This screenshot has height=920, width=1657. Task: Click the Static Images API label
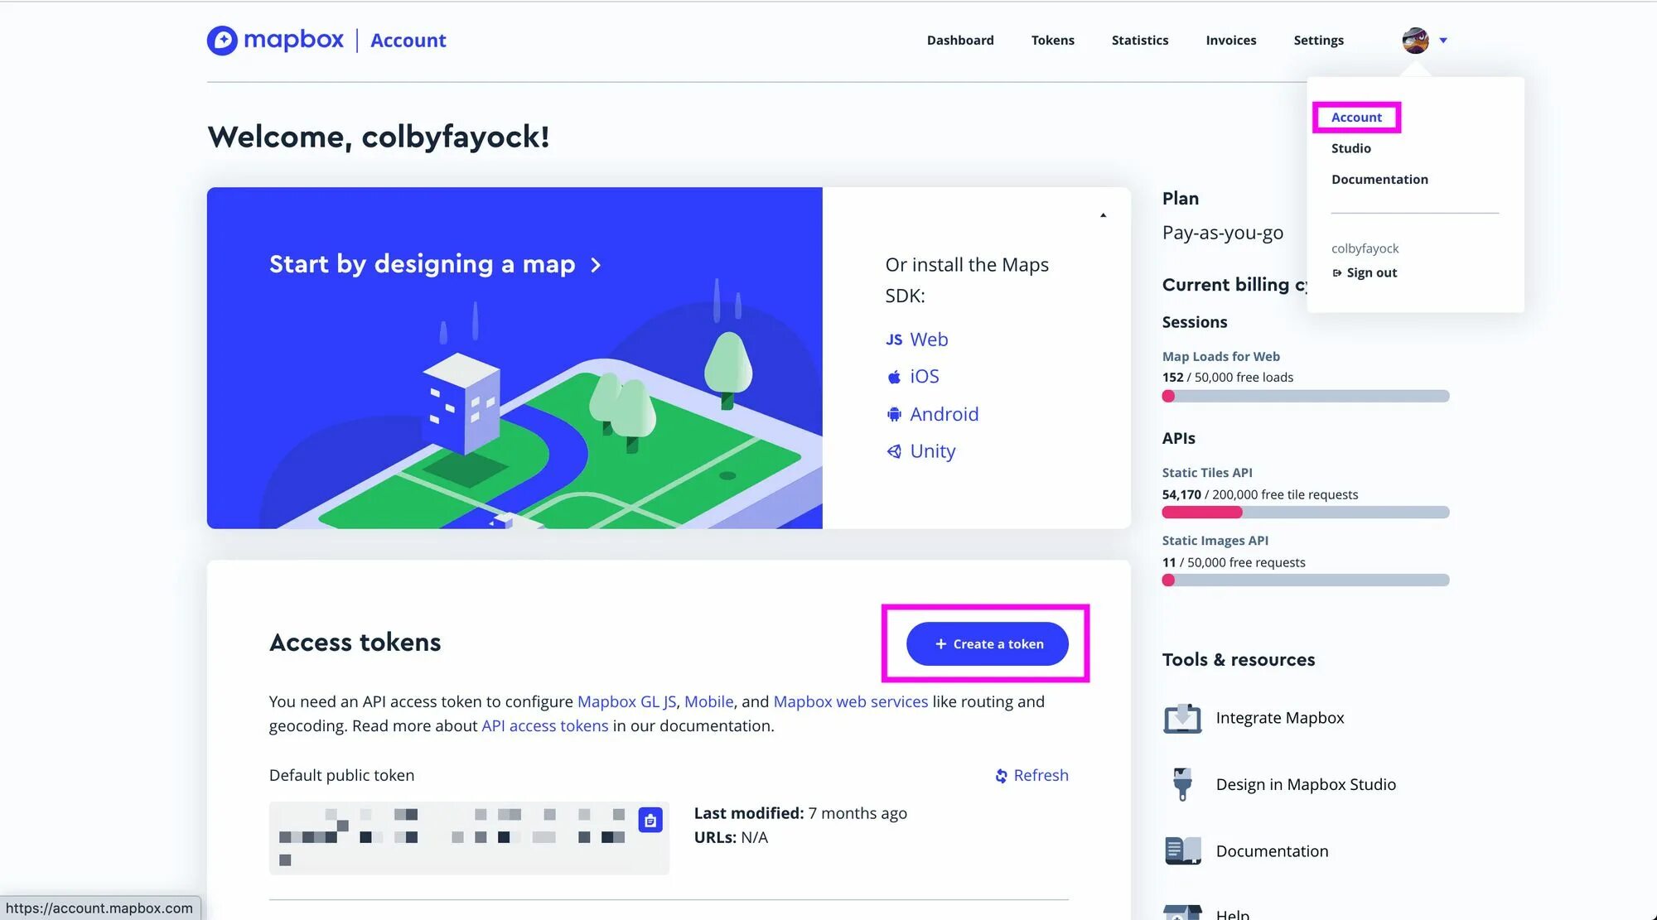coord(1215,540)
